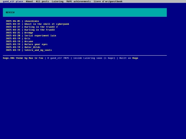Open the livre d'or/guestbook page

108,1
